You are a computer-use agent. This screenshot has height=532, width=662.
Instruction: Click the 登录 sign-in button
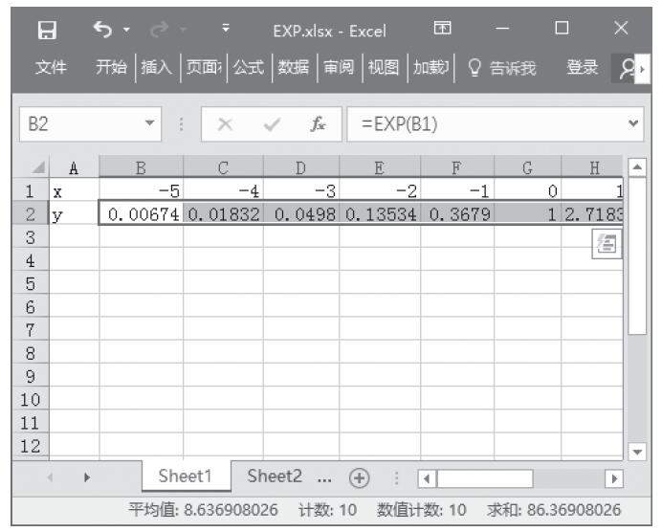click(583, 68)
